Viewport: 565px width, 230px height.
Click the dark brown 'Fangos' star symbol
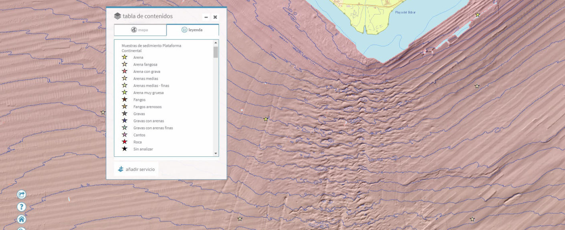[125, 100]
